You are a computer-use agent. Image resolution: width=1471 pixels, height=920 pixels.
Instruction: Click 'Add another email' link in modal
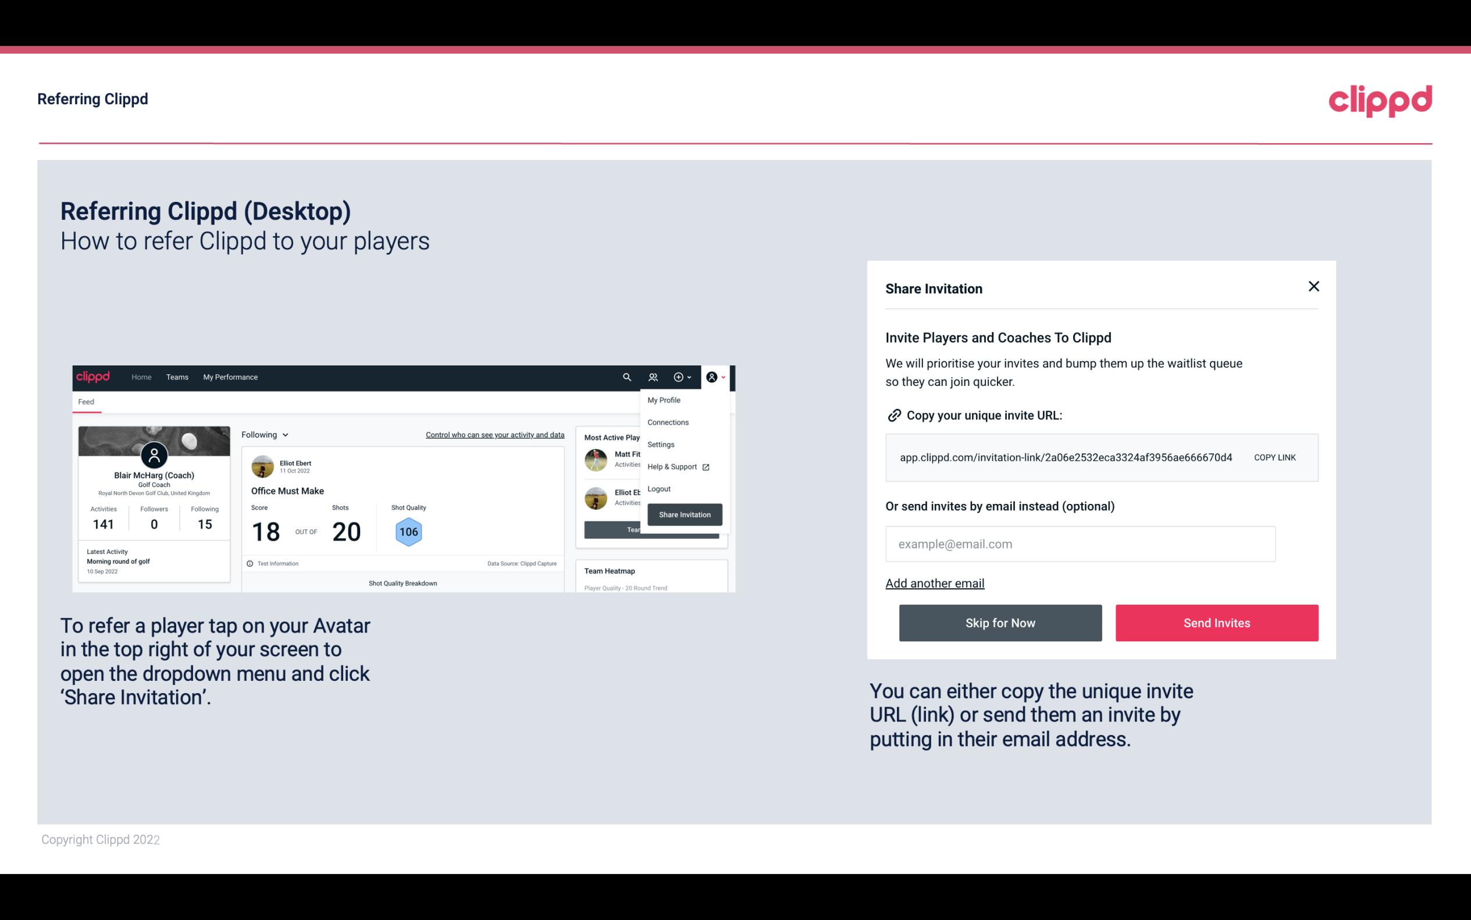click(935, 583)
